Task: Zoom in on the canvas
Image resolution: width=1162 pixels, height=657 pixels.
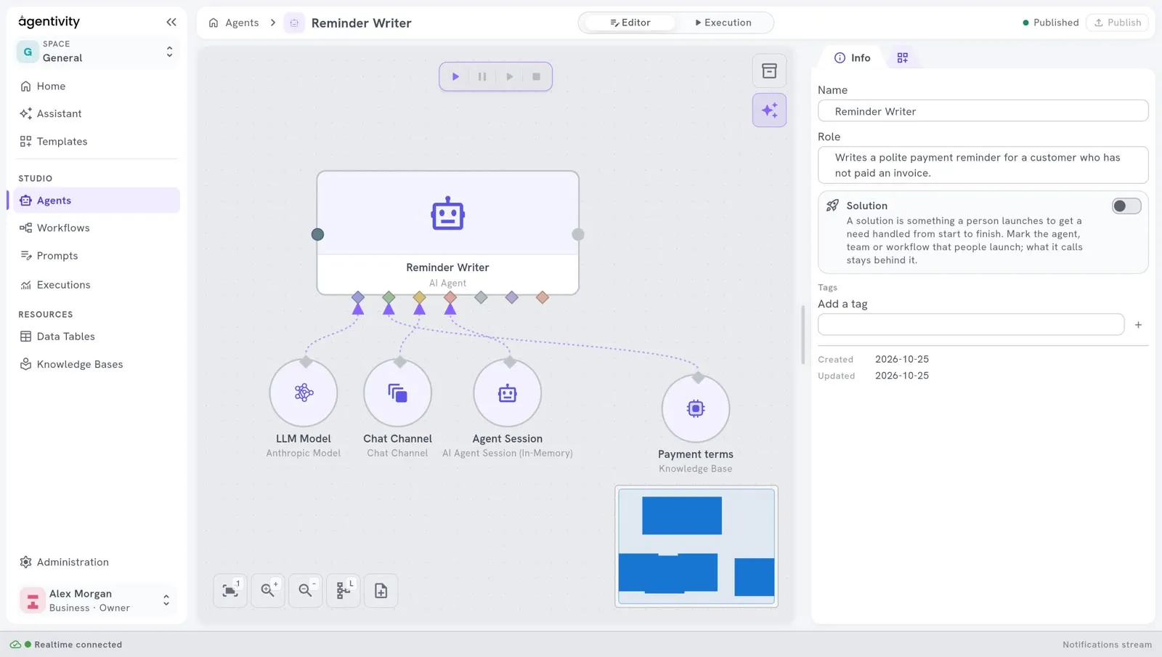Action: tap(268, 590)
